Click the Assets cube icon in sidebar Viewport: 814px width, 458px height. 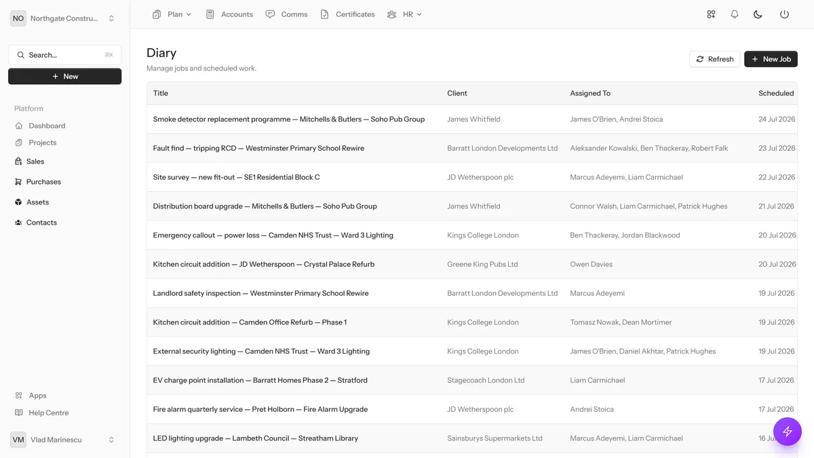click(x=18, y=202)
